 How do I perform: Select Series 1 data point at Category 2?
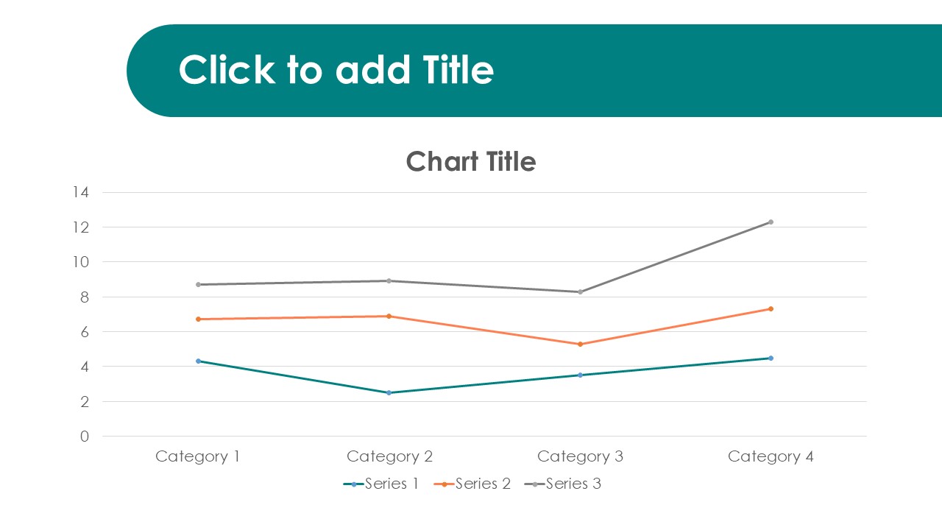(389, 392)
